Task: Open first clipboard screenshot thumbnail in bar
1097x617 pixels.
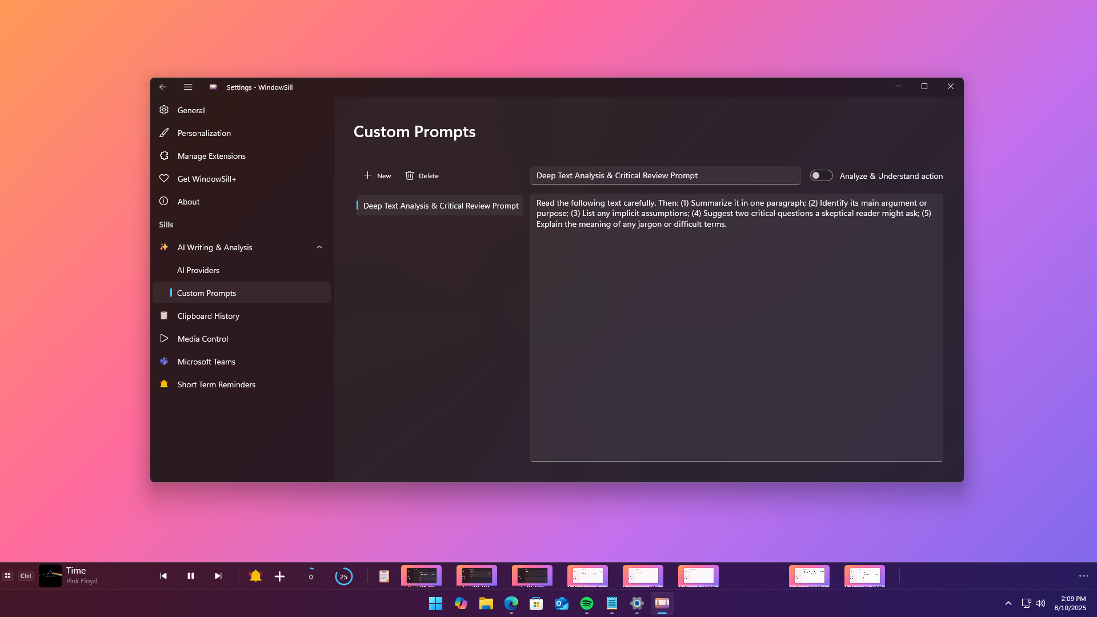Action: pos(421,576)
